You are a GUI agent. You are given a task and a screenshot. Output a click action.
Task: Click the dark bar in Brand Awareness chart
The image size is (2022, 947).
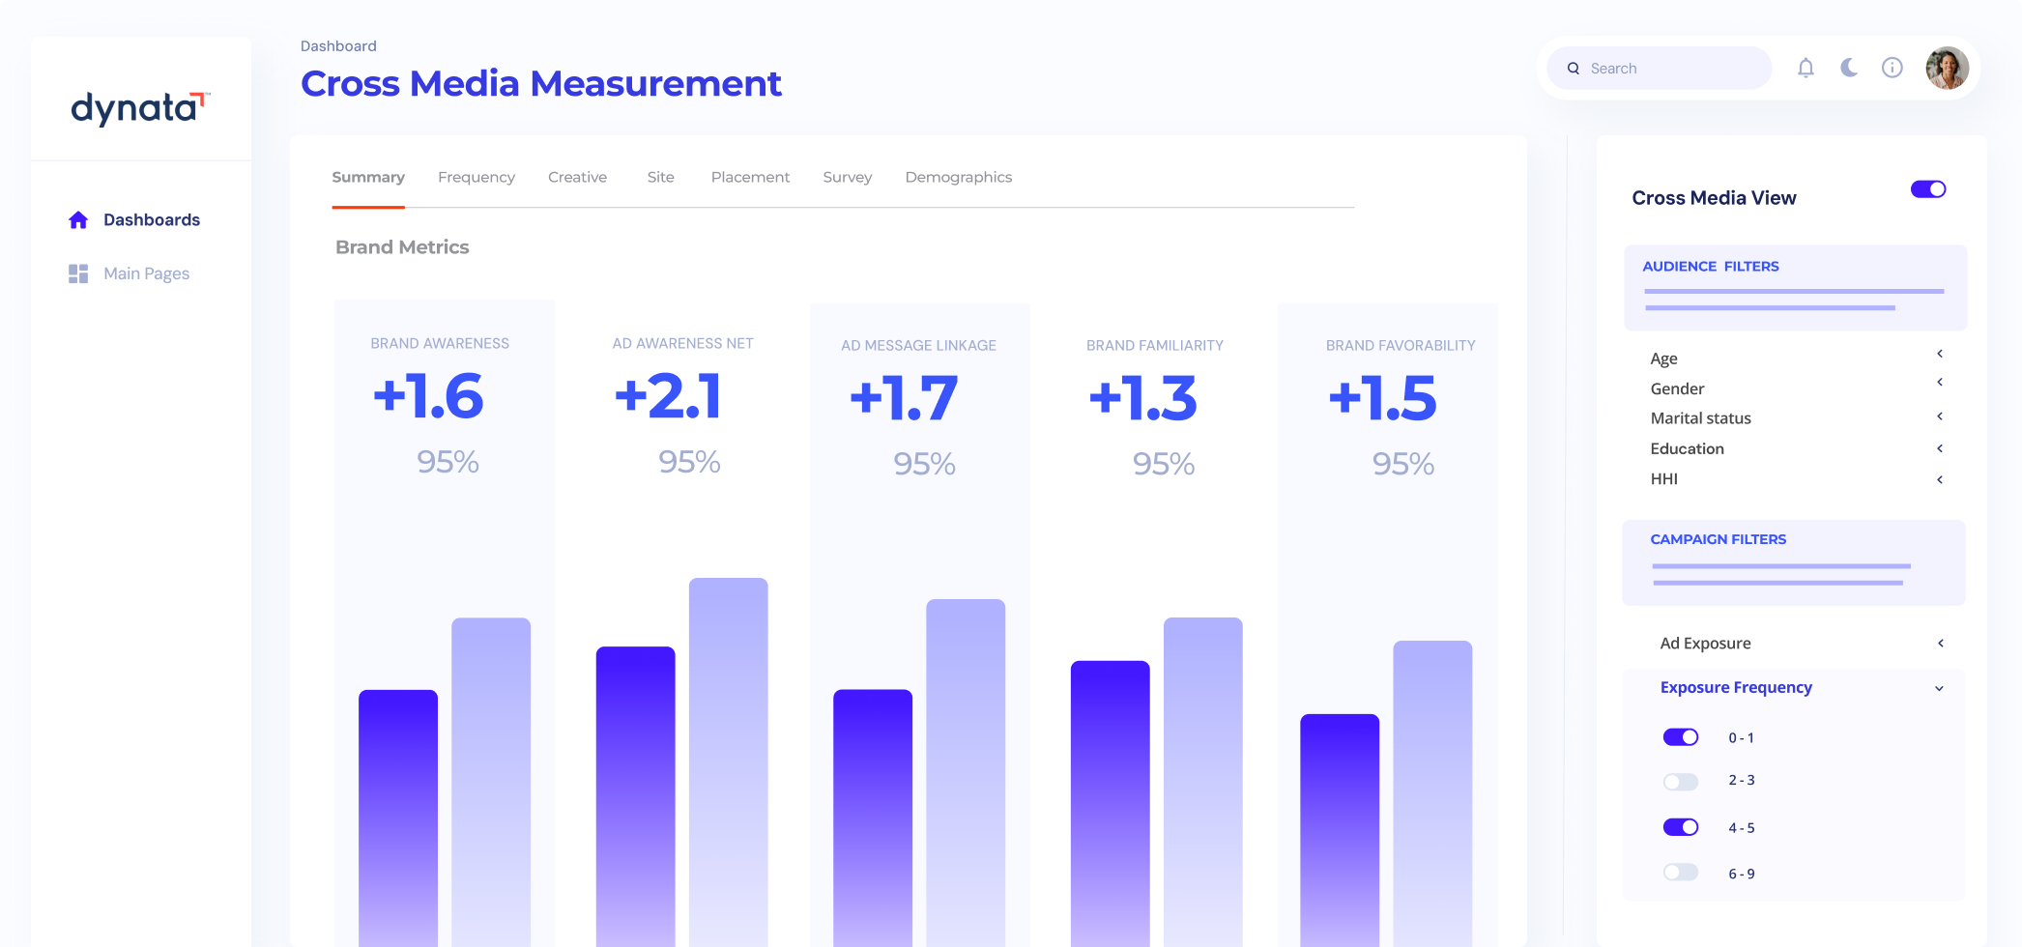tap(398, 818)
